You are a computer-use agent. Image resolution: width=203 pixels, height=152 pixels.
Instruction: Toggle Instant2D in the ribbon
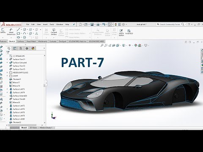tap(129, 32)
